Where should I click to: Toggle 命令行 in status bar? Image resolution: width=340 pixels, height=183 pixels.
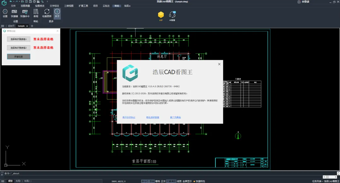[145, 181]
